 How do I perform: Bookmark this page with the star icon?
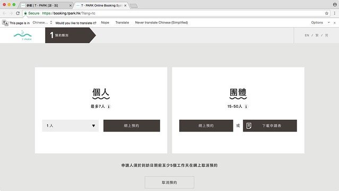tap(326, 13)
